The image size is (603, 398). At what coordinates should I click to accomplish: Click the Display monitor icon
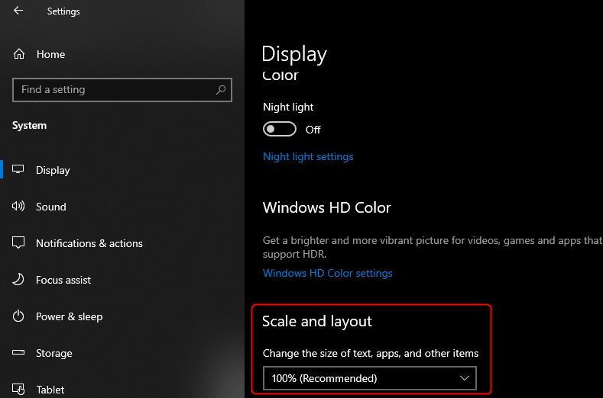tap(18, 169)
